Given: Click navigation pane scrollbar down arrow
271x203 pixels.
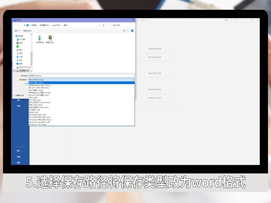Looking at the screenshot, I should tap(32, 71).
